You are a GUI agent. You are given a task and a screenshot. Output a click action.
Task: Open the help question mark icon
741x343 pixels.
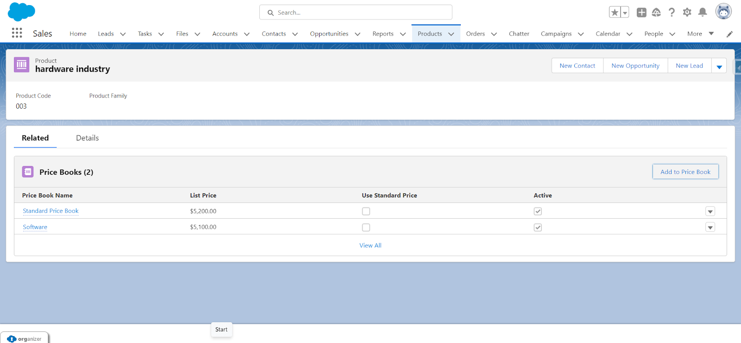(672, 12)
